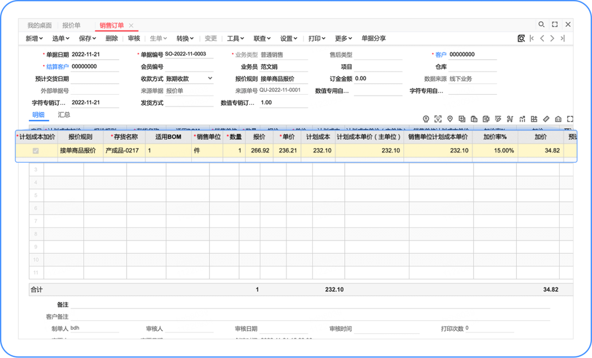Open the 新增 dropdown menu

(x=35, y=38)
